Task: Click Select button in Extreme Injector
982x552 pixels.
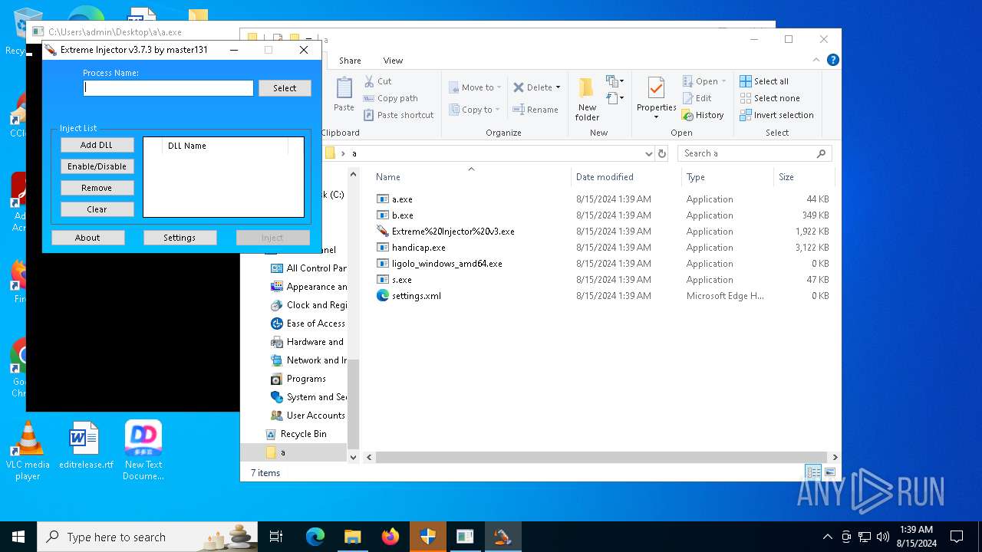Action: pyautogui.click(x=285, y=88)
